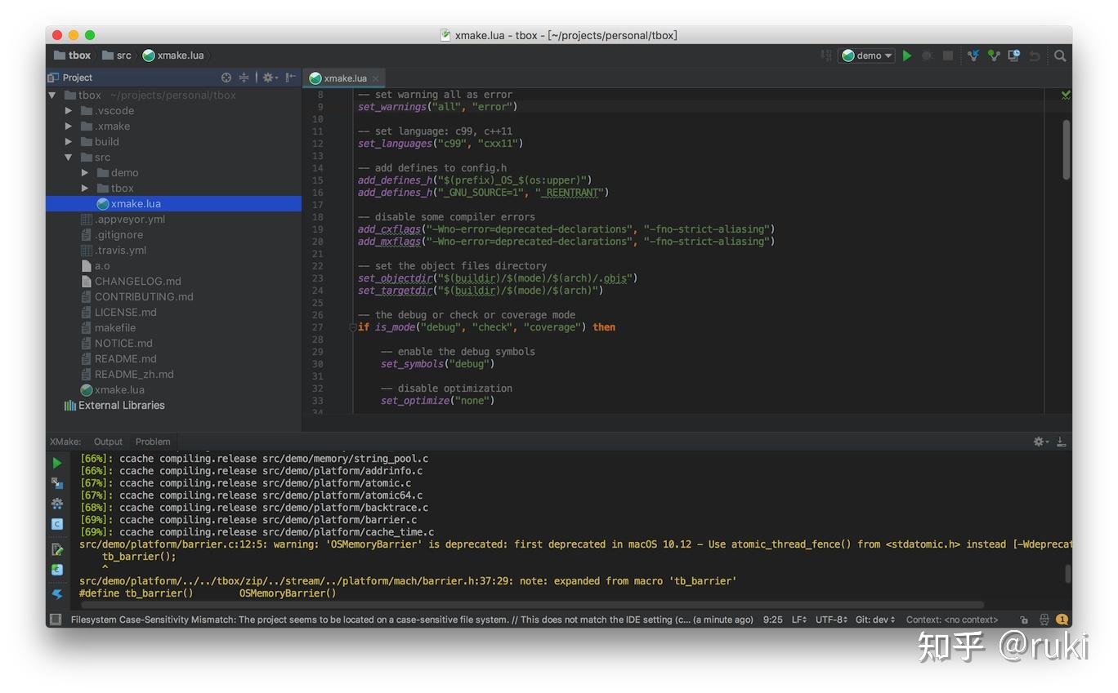Toggle read-only lock icon in status bar
The image size is (1118, 693).
click(x=1023, y=620)
